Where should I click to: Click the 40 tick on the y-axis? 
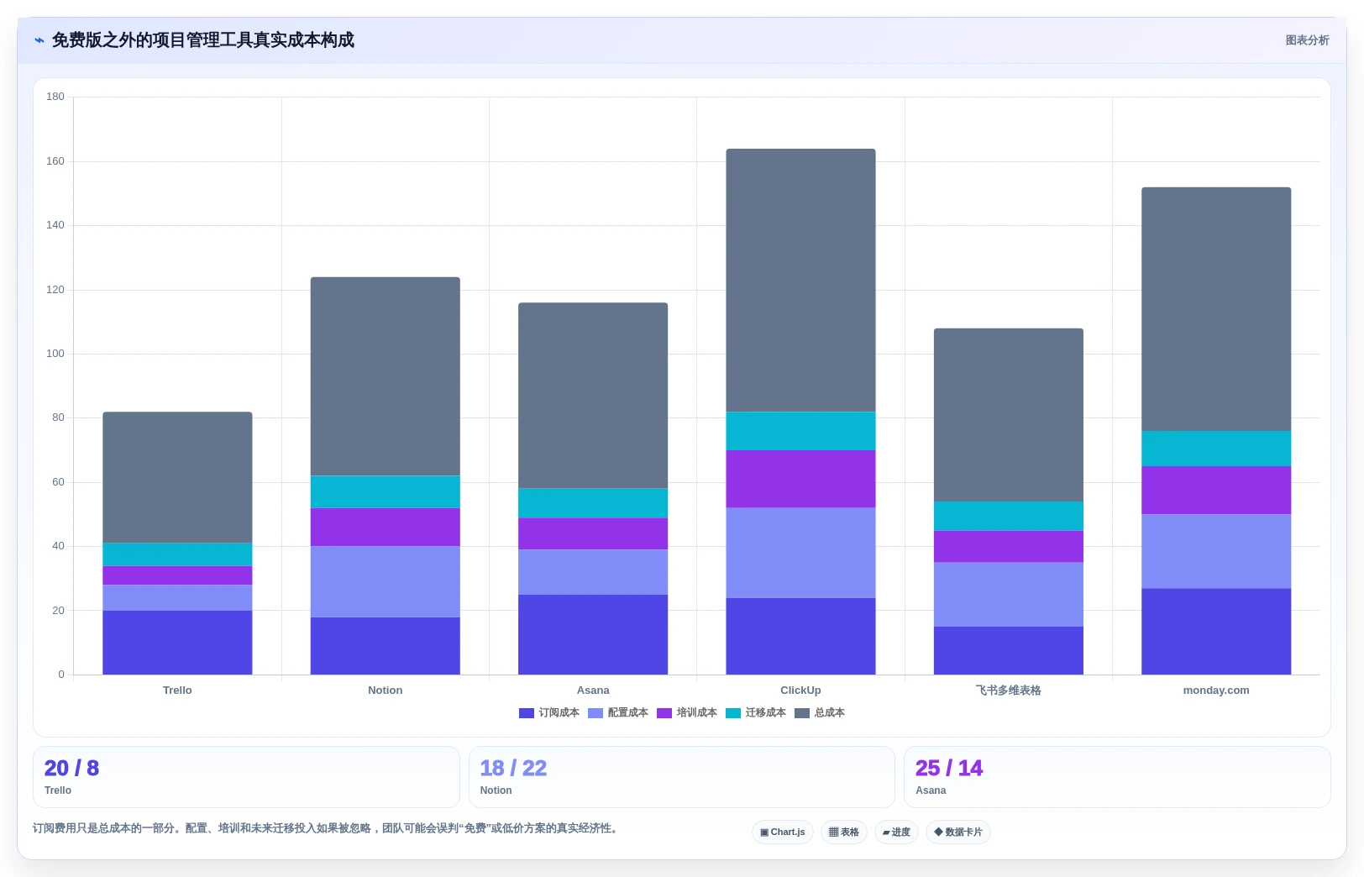58,546
